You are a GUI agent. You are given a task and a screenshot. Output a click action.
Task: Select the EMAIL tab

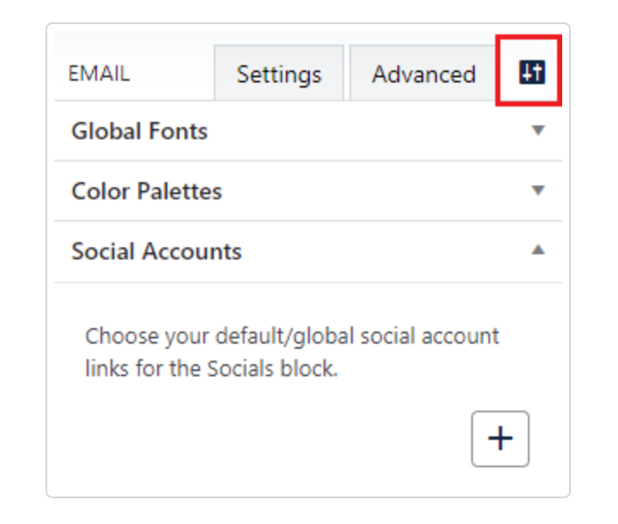[99, 74]
